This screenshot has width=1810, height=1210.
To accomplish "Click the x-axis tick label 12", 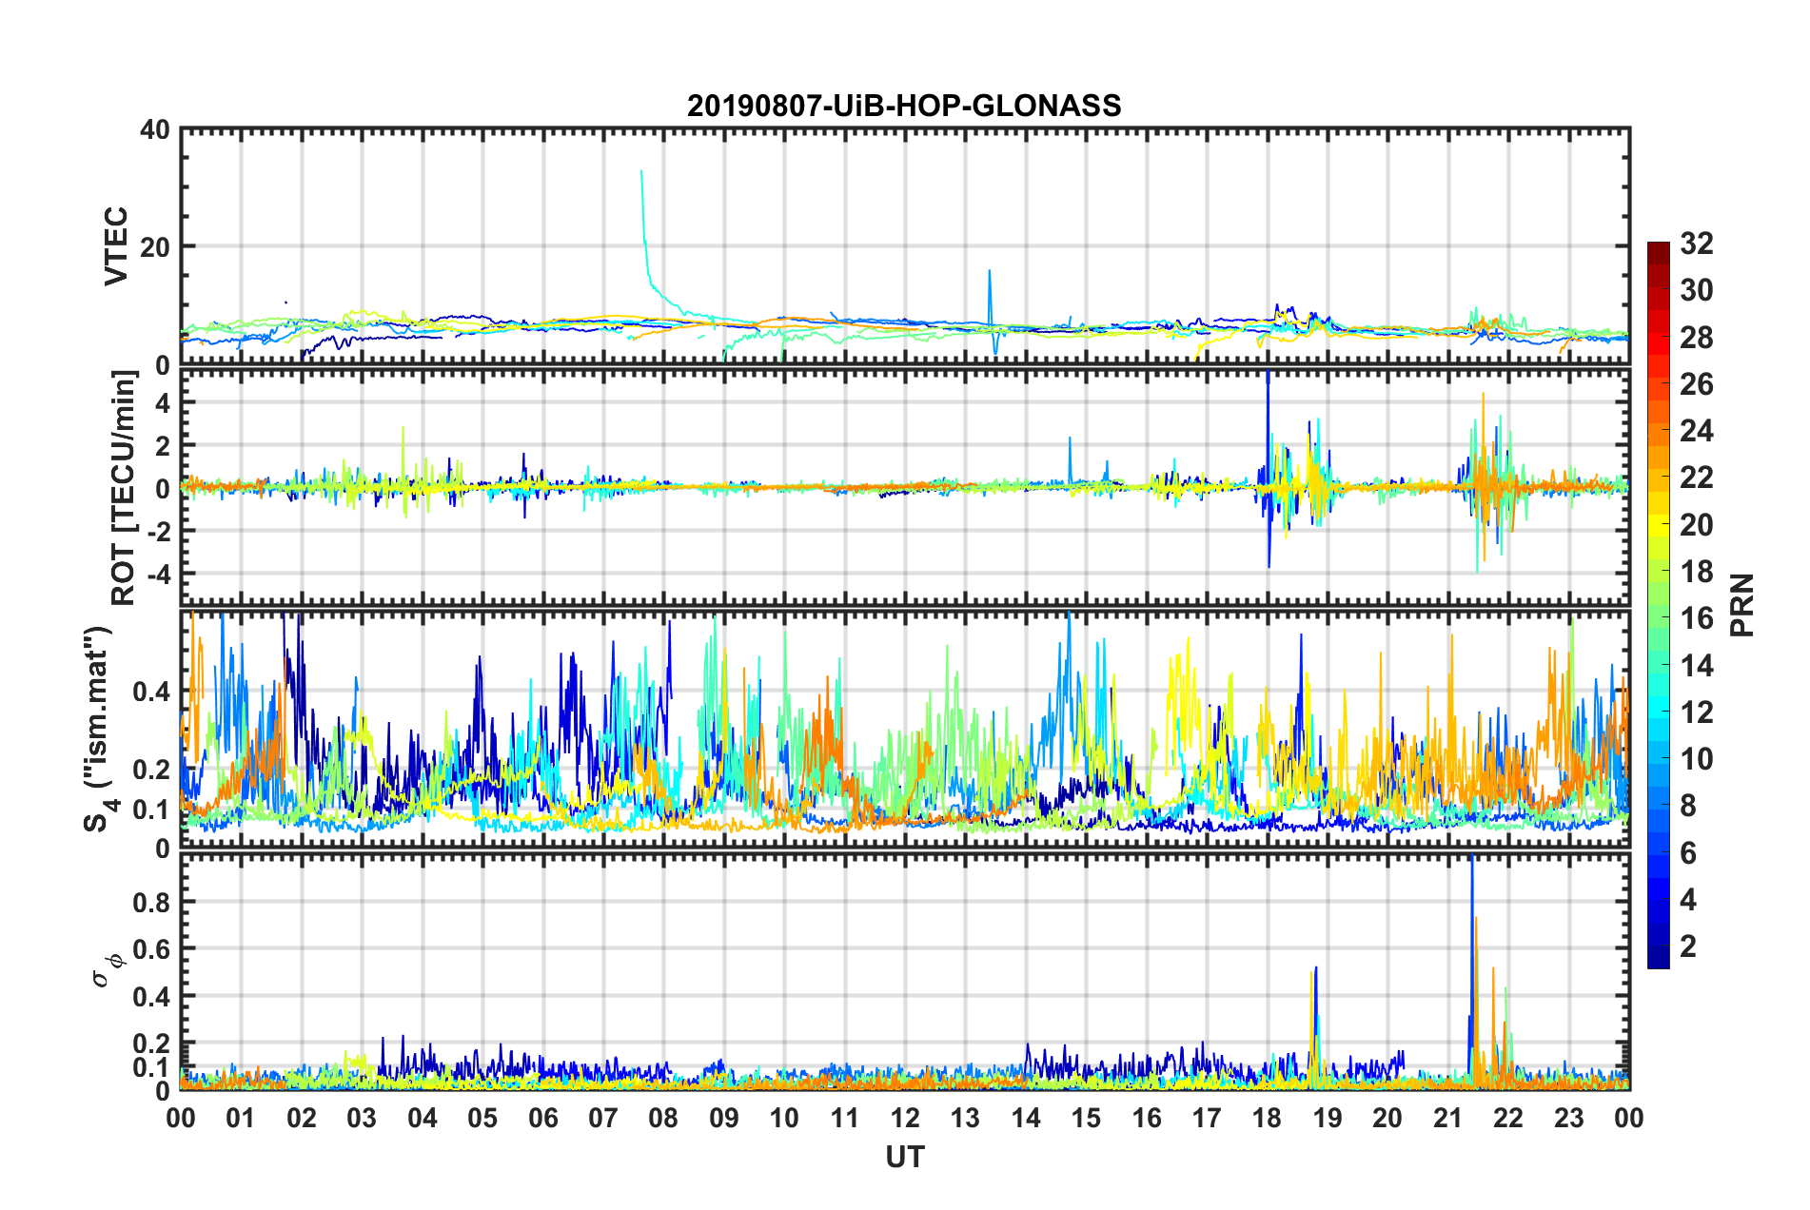I will pyautogui.click(x=905, y=1118).
